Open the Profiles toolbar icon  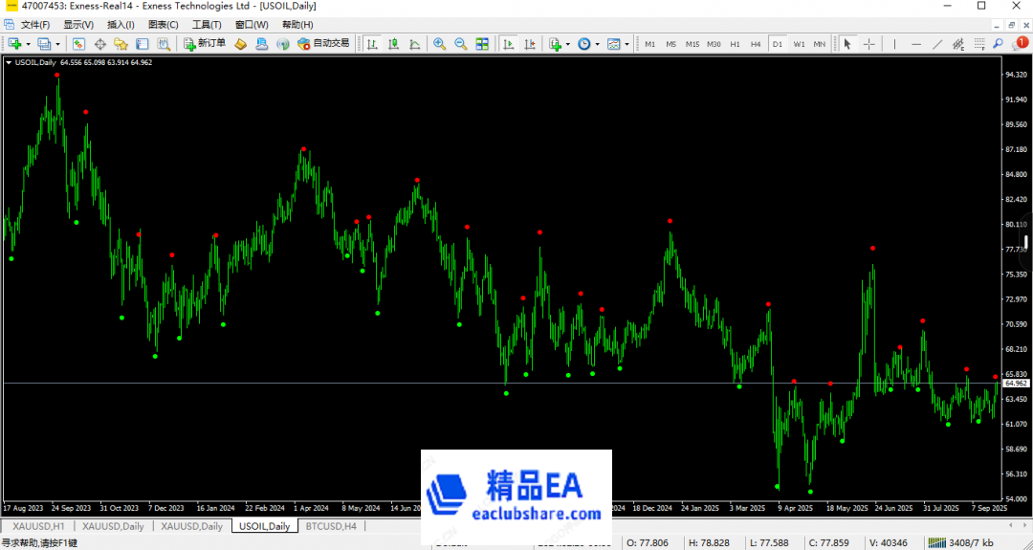[x=44, y=44]
